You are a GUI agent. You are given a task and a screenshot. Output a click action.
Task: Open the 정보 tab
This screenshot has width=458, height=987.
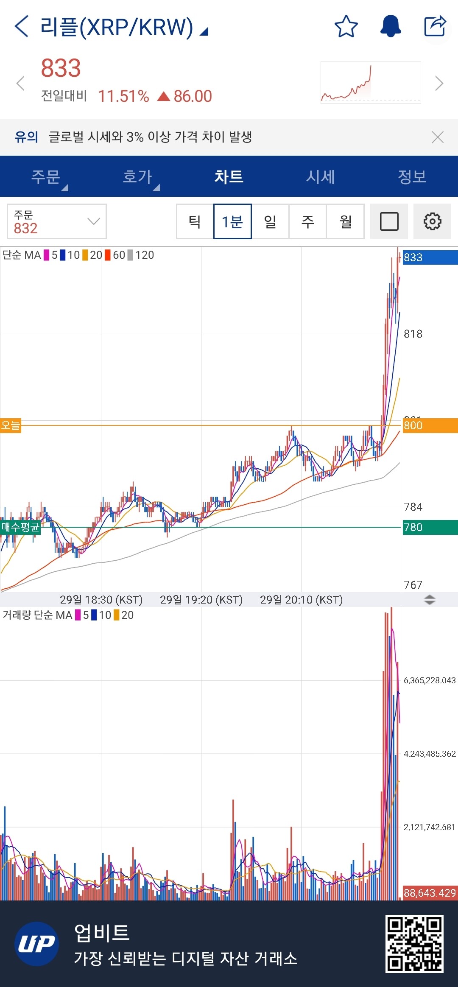click(412, 176)
